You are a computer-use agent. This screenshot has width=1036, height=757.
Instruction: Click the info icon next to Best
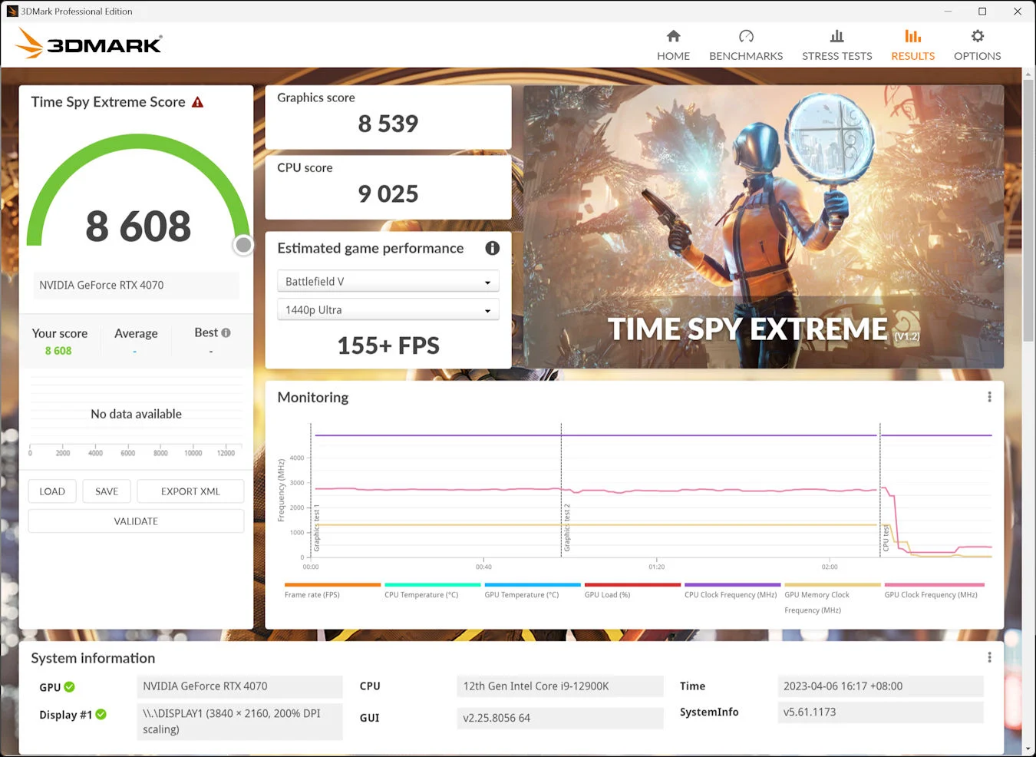click(x=226, y=332)
